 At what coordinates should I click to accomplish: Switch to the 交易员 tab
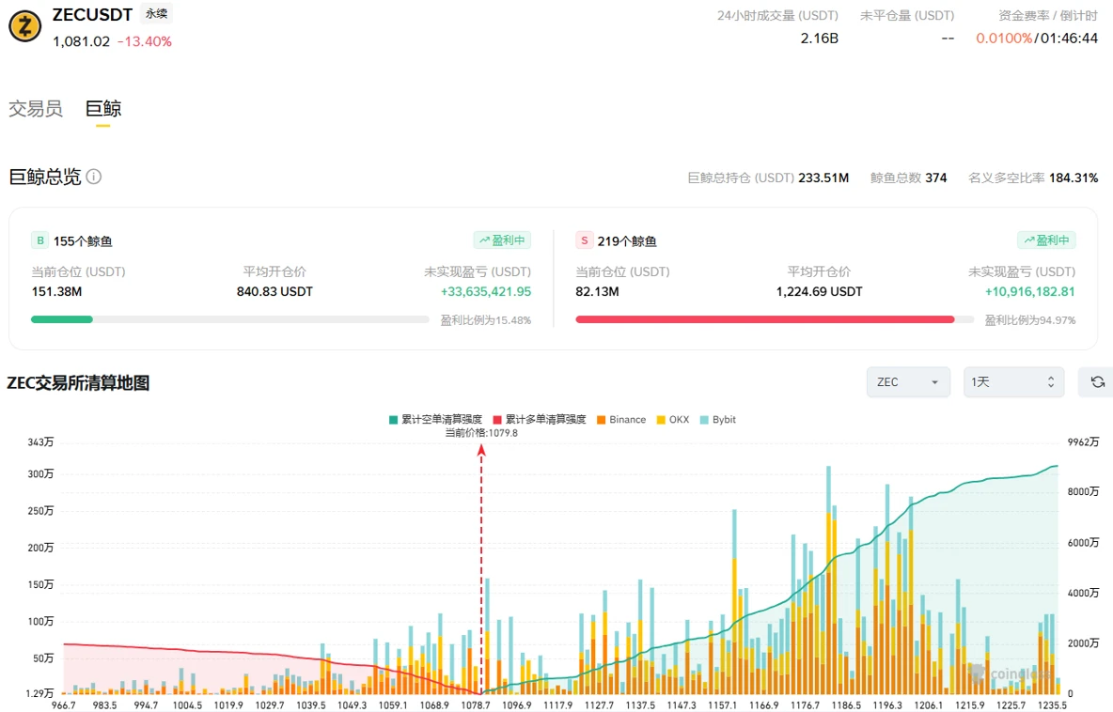tap(36, 109)
